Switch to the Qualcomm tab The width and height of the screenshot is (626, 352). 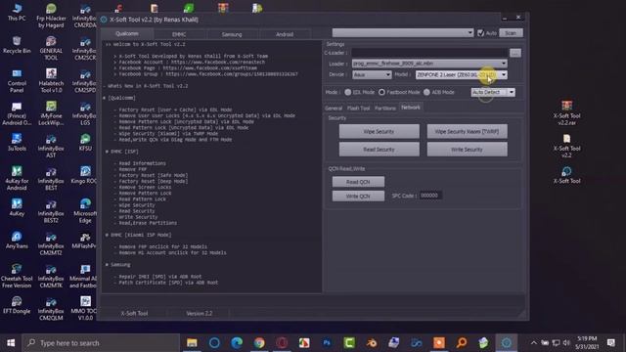pos(127,34)
